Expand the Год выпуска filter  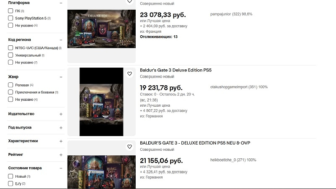[61, 128]
